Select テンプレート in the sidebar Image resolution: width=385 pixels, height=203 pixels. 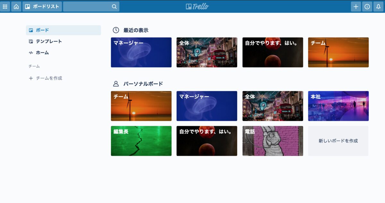(64, 41)
